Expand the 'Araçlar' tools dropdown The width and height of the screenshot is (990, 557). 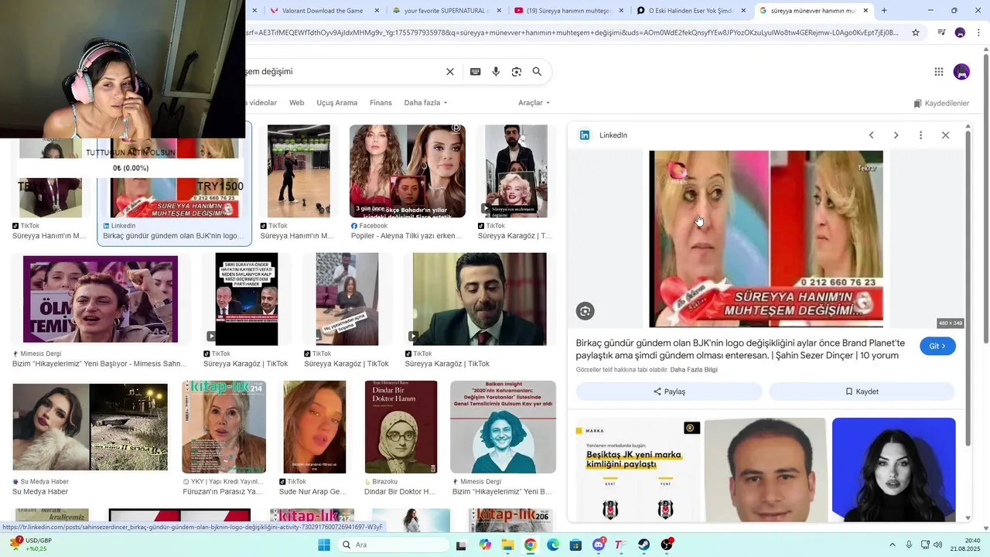(x=534, y=103)
